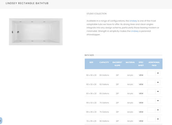Viewport: 172px width, 125px height.
Task: Click the STUDIO COLLECTION label
Action: 97,14
